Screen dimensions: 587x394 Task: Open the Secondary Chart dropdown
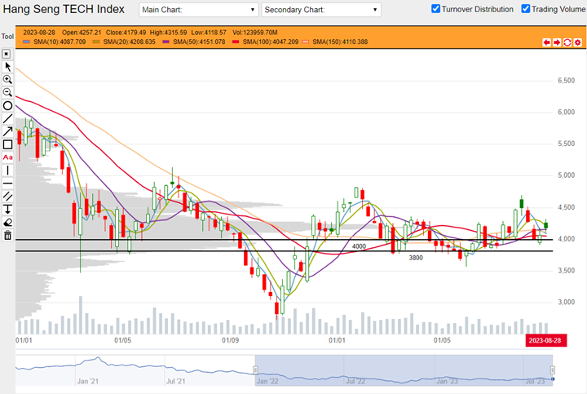(x=321, y=10)
